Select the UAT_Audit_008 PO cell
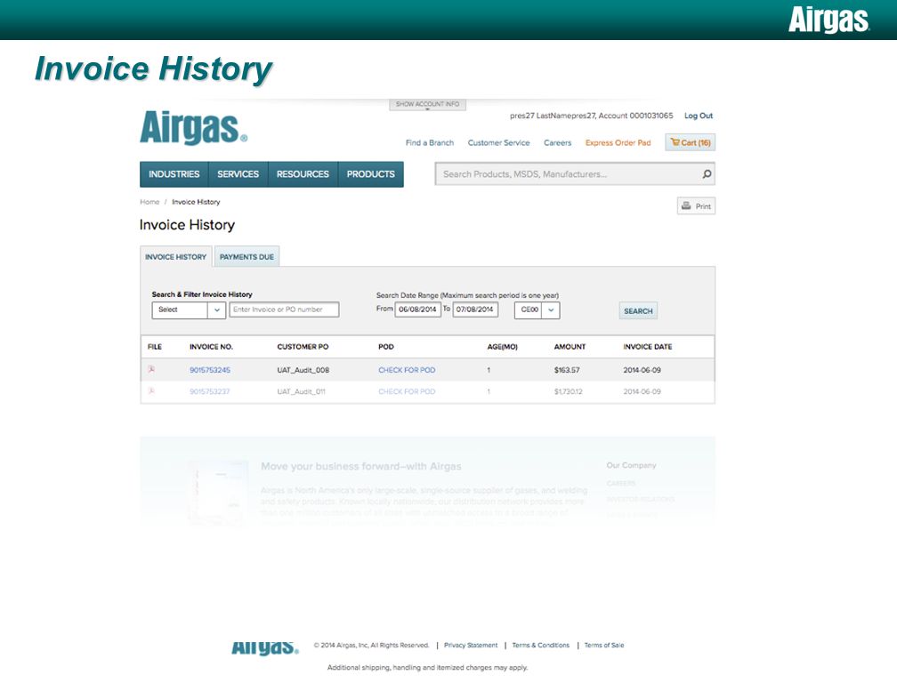The height and width of the screenshot is (683, 897). point(303,370)
